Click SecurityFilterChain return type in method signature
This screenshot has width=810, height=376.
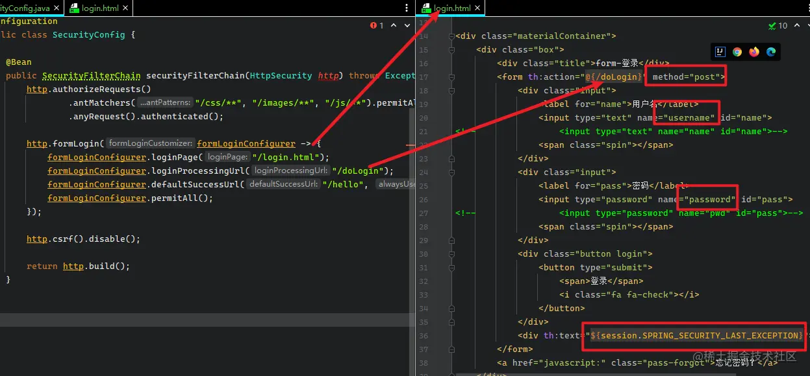tap(92, 76)
